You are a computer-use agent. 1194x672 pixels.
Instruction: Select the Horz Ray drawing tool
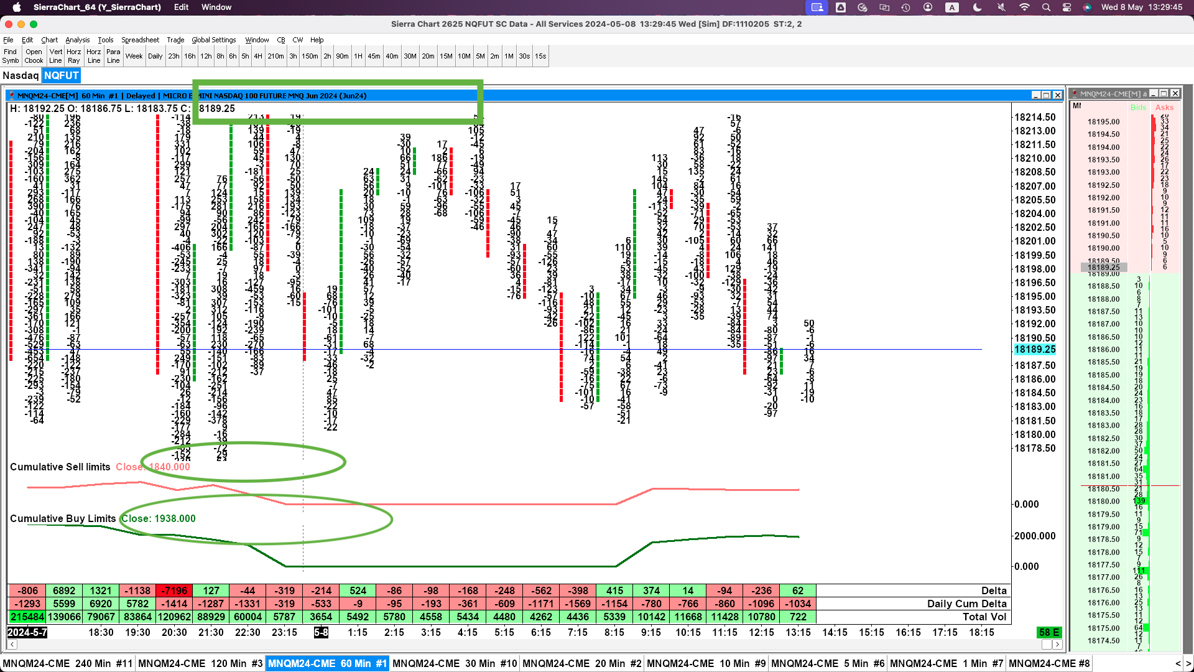73,56
